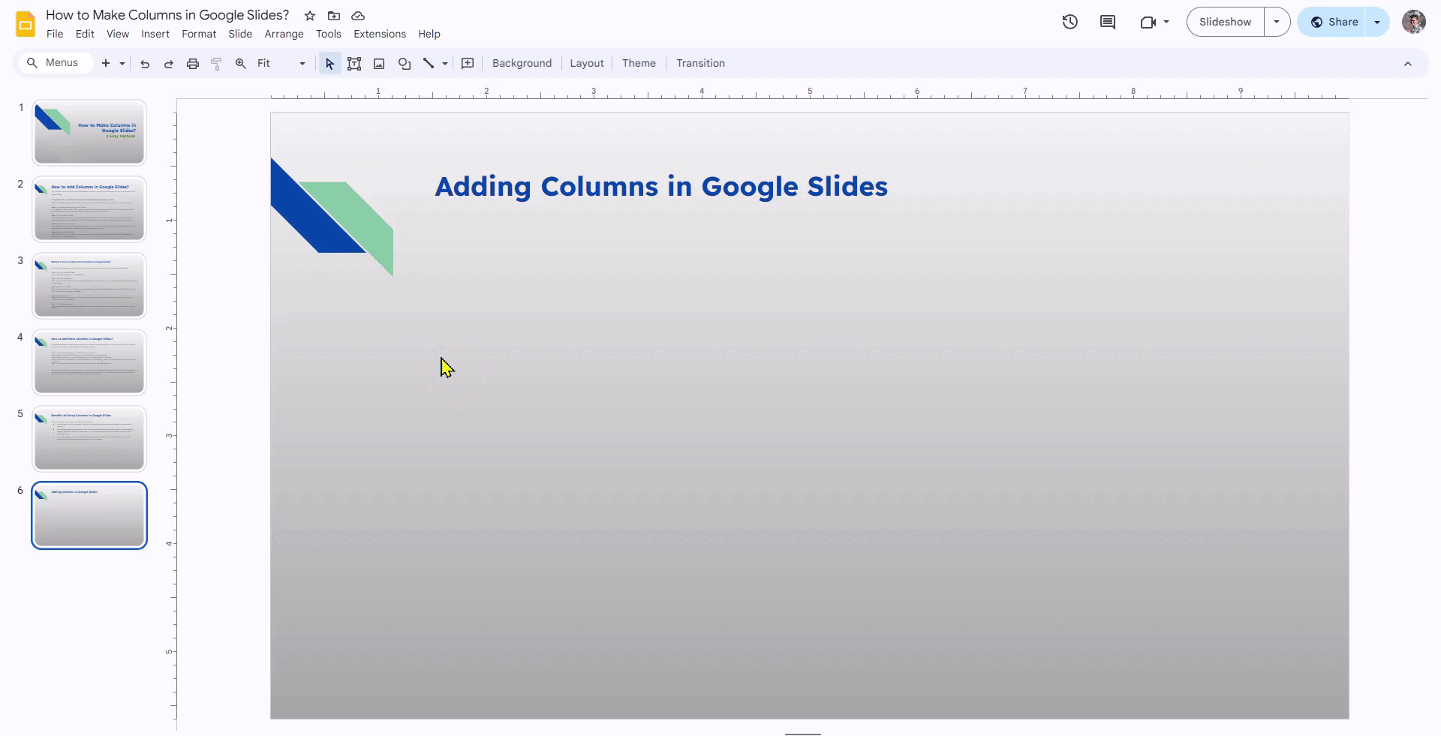This screenshot has height=736, width=1441.
Task: Start the Slideshow
Action: click(x=1225, y=22)
